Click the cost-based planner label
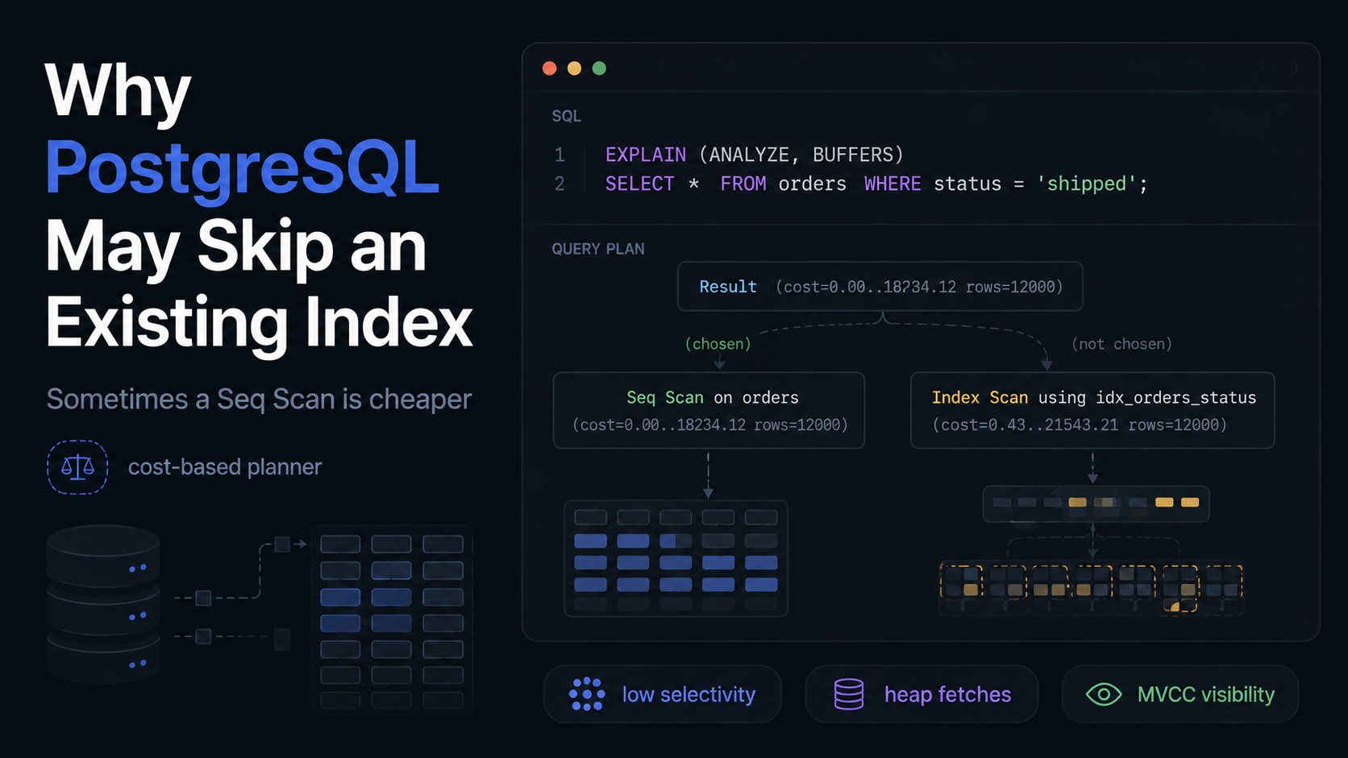The width and height of the screenshot is (1348, 758). [x=225, y=467]
